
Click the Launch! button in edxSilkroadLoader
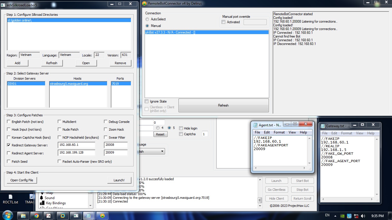(x=119, y=180)
